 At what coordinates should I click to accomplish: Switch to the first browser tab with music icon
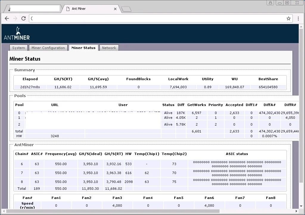click(x=33, y=9)
